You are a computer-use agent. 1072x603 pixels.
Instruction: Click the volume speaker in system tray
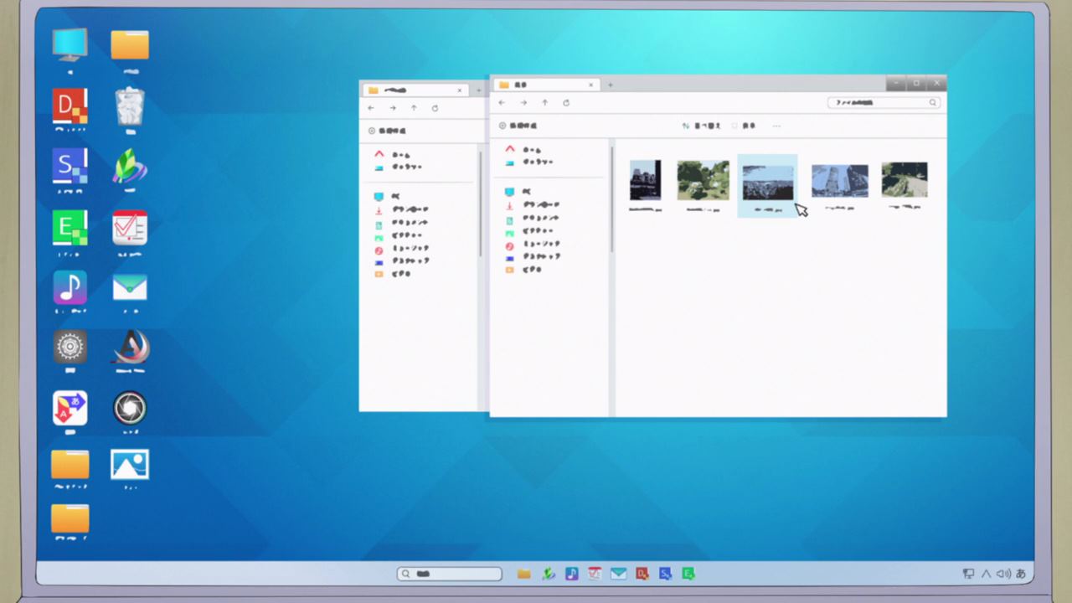coord(1003,574)
